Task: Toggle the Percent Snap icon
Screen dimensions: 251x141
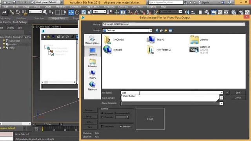Action: pos(142,12)
